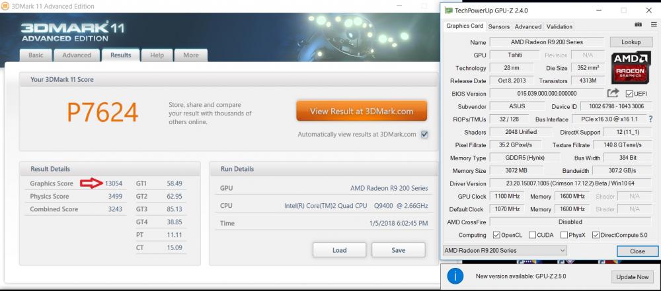Click the AMD CrossFire value Disabled
This screenshot has height=291, width=661.
pyautogui.click(x=570, y=222)
